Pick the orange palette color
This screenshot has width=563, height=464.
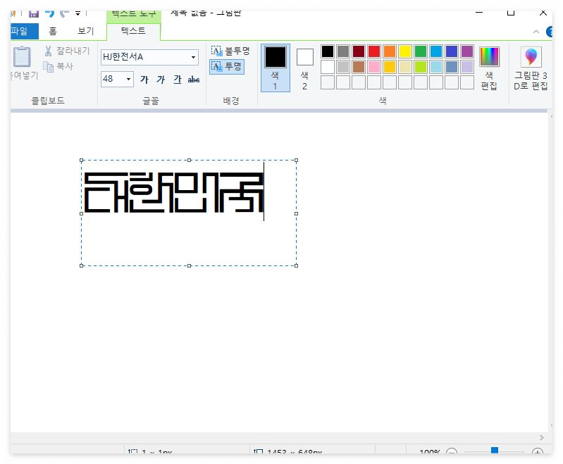point(389,51)
